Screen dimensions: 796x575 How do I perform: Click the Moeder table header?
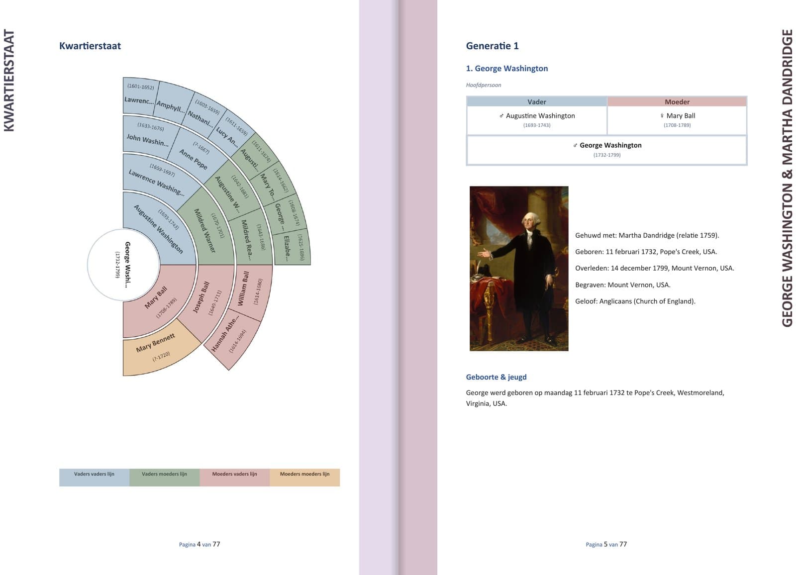click(x=677, y=101)
